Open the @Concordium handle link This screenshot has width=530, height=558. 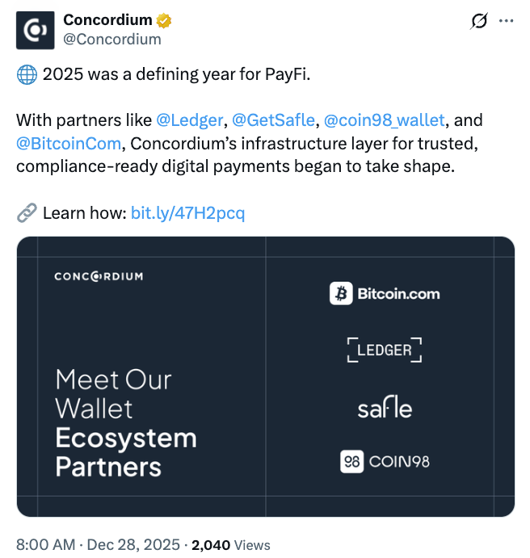pyautogui.click(x=111, y=39)
